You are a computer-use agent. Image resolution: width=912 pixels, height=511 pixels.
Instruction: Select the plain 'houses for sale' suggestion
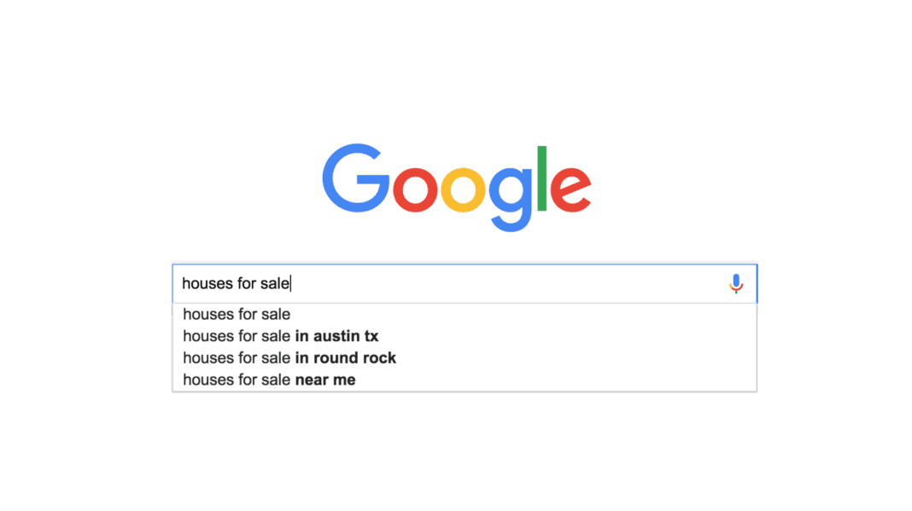237,314
